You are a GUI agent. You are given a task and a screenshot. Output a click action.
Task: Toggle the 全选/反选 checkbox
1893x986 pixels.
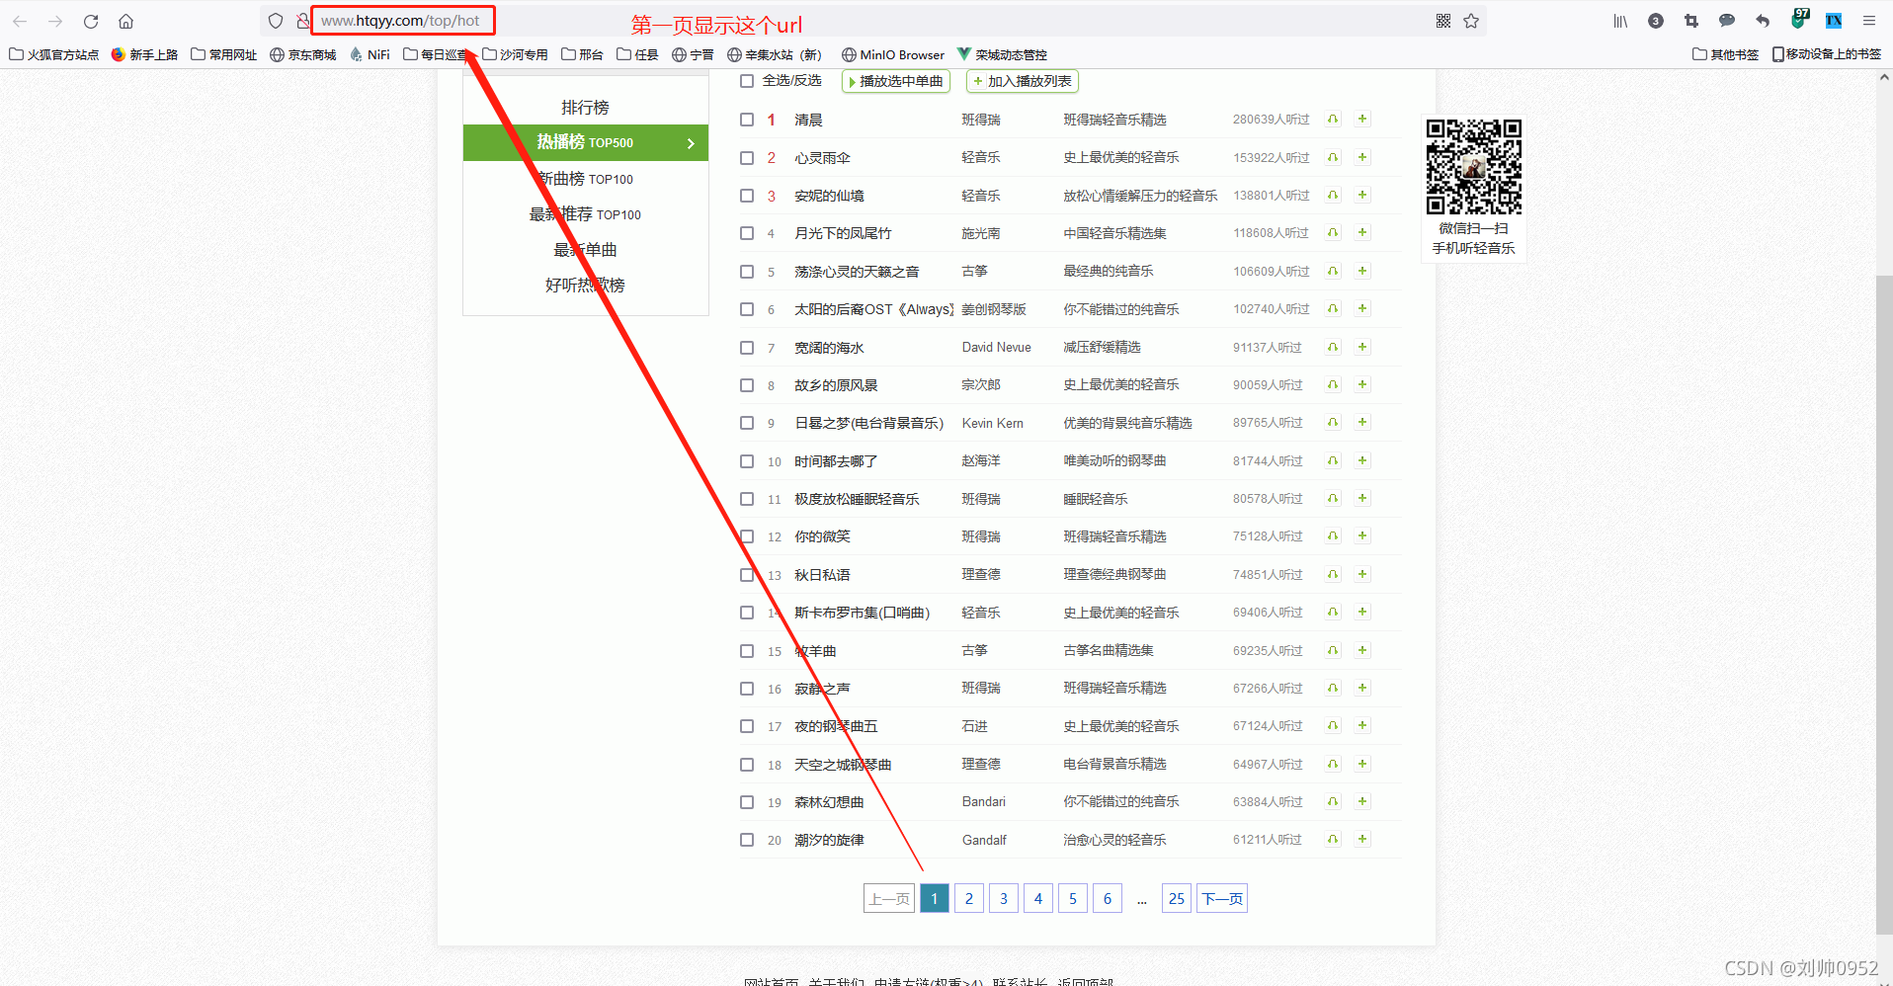point(747,81)
